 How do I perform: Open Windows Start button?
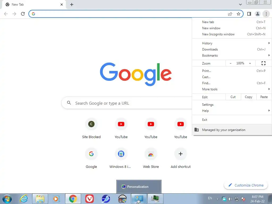pyautogui.click(x=7, y=199)
